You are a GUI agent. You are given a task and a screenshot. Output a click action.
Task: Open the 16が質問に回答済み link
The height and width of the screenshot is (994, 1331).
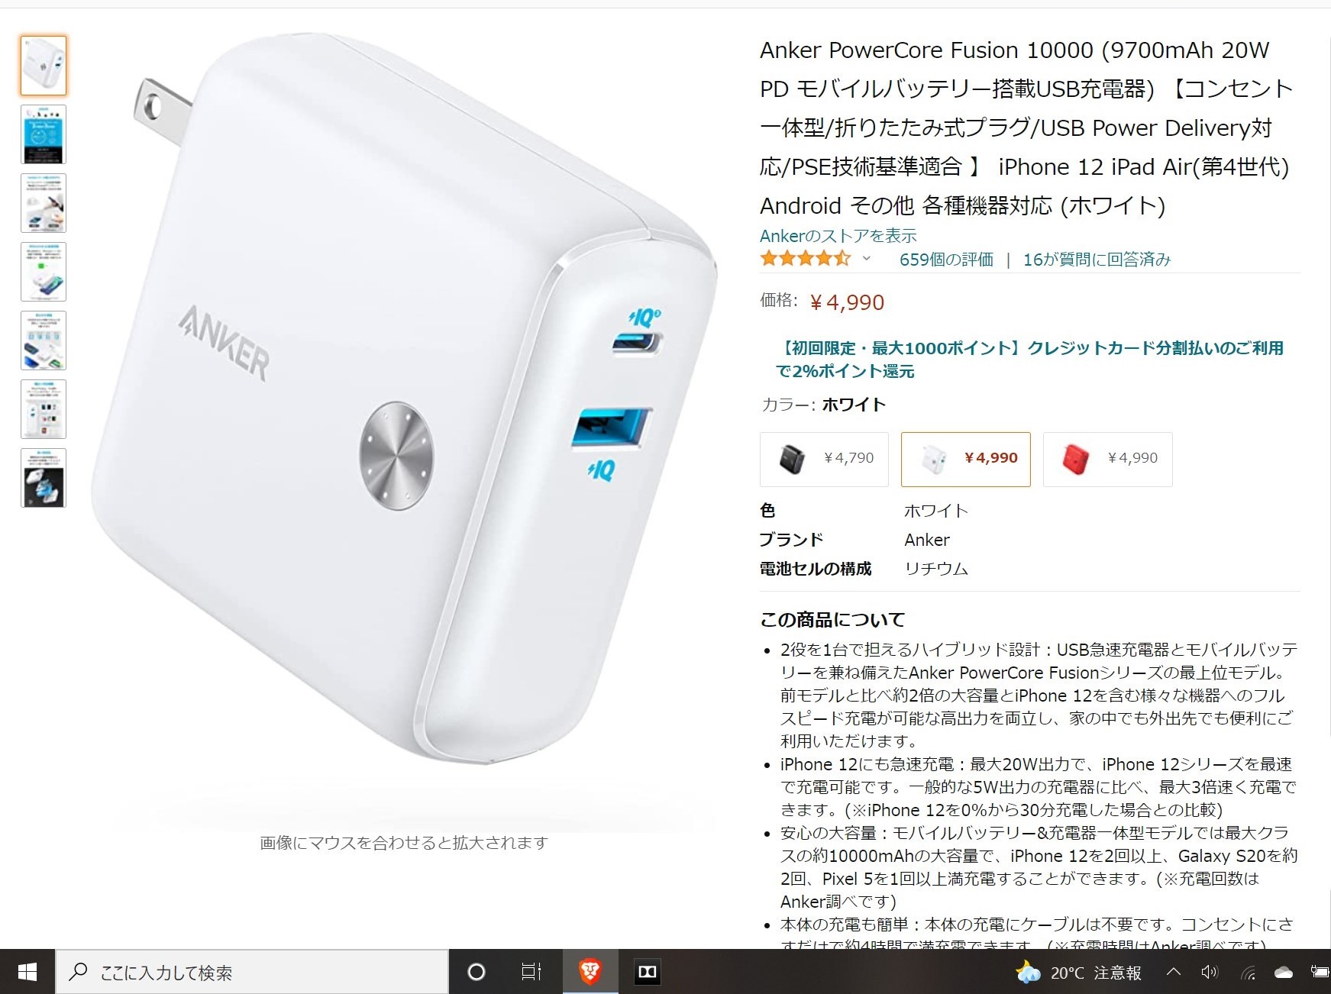(x=1097, y=260)
